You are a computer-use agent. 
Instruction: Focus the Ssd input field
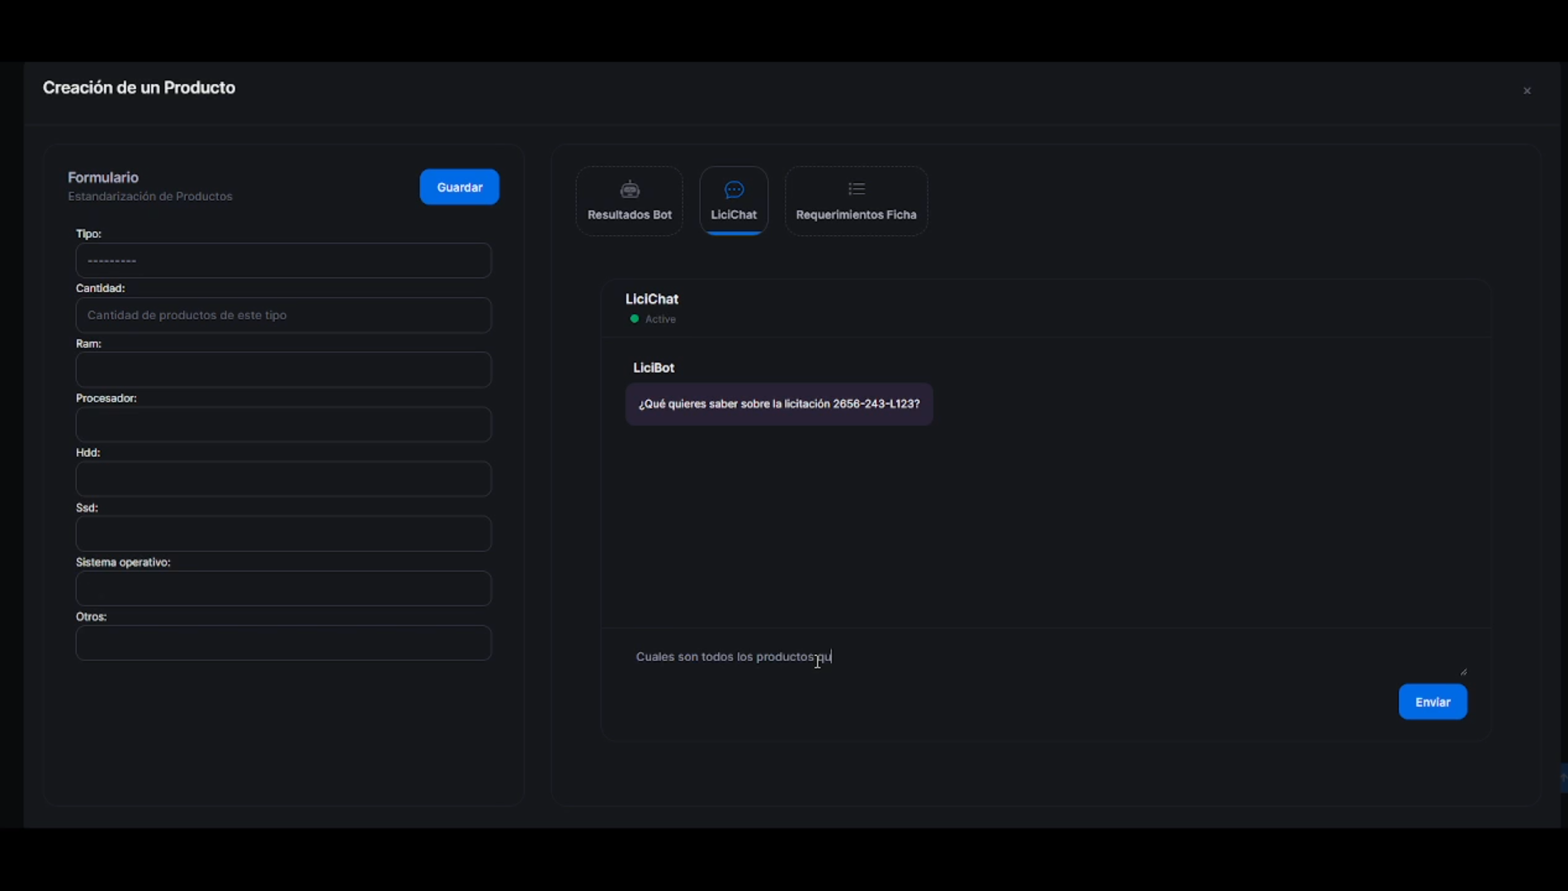coord(283,534)
